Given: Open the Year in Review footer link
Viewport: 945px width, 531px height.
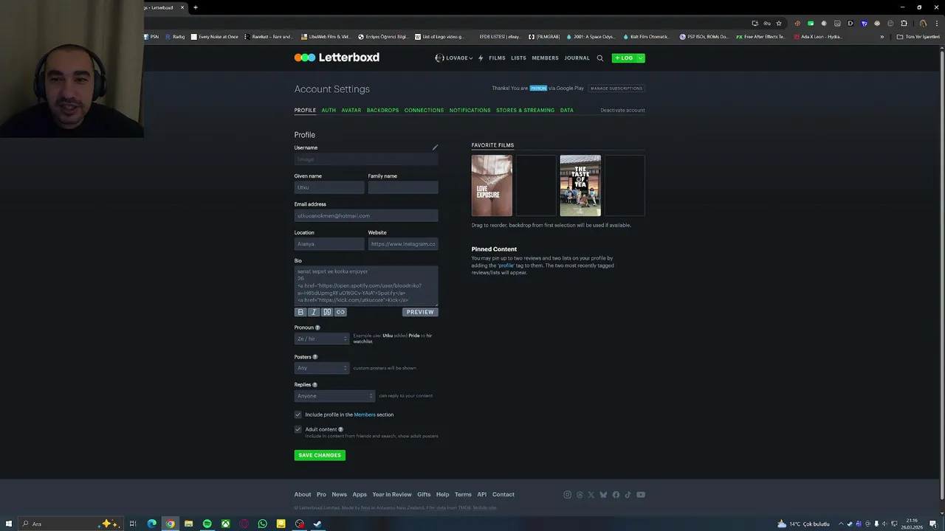Looking at the screenshot, I should (x=392, y=495).
